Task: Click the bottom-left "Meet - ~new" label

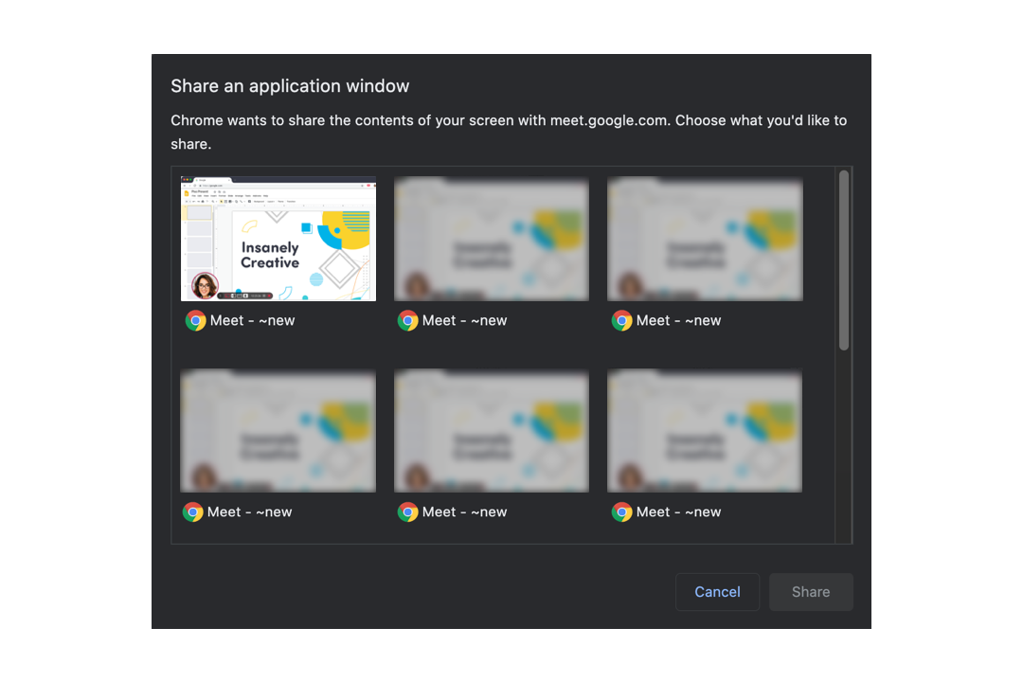Action: tap(250, 511)
